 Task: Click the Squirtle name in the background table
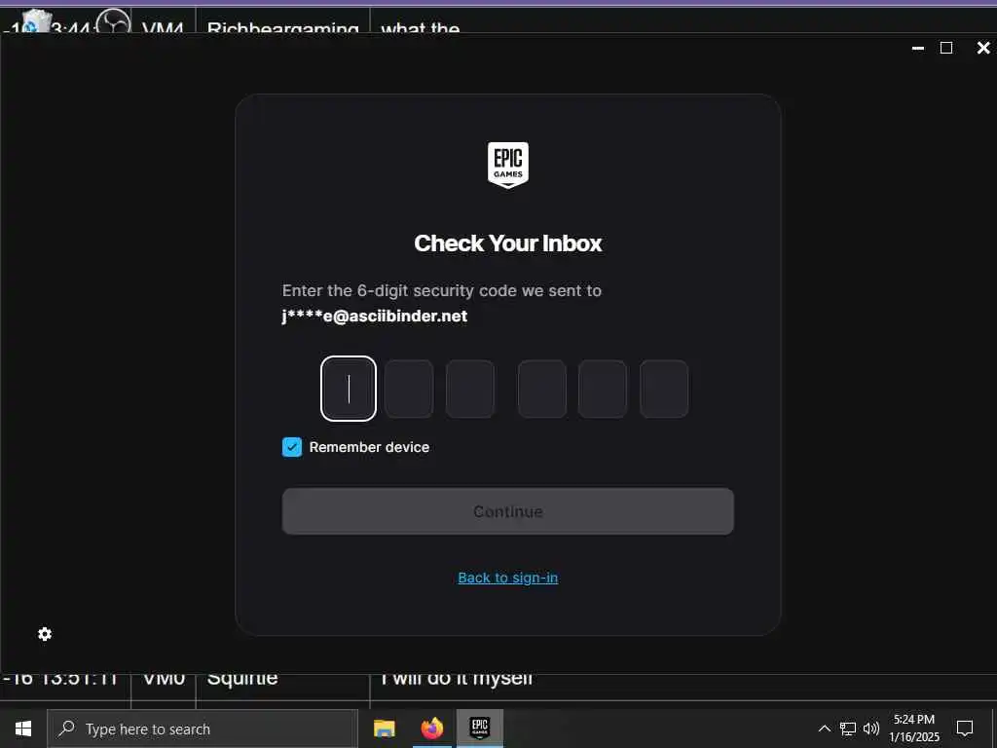[x=242, y=679]
